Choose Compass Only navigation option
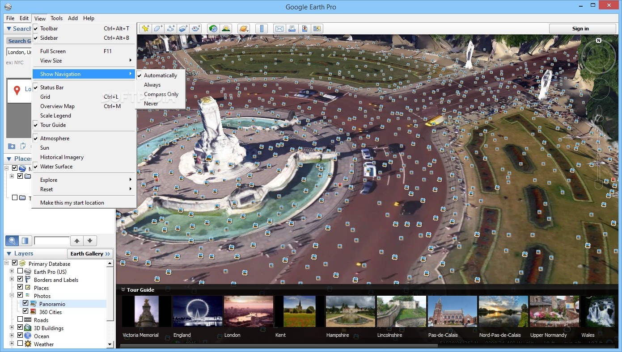 pos(161,94)
